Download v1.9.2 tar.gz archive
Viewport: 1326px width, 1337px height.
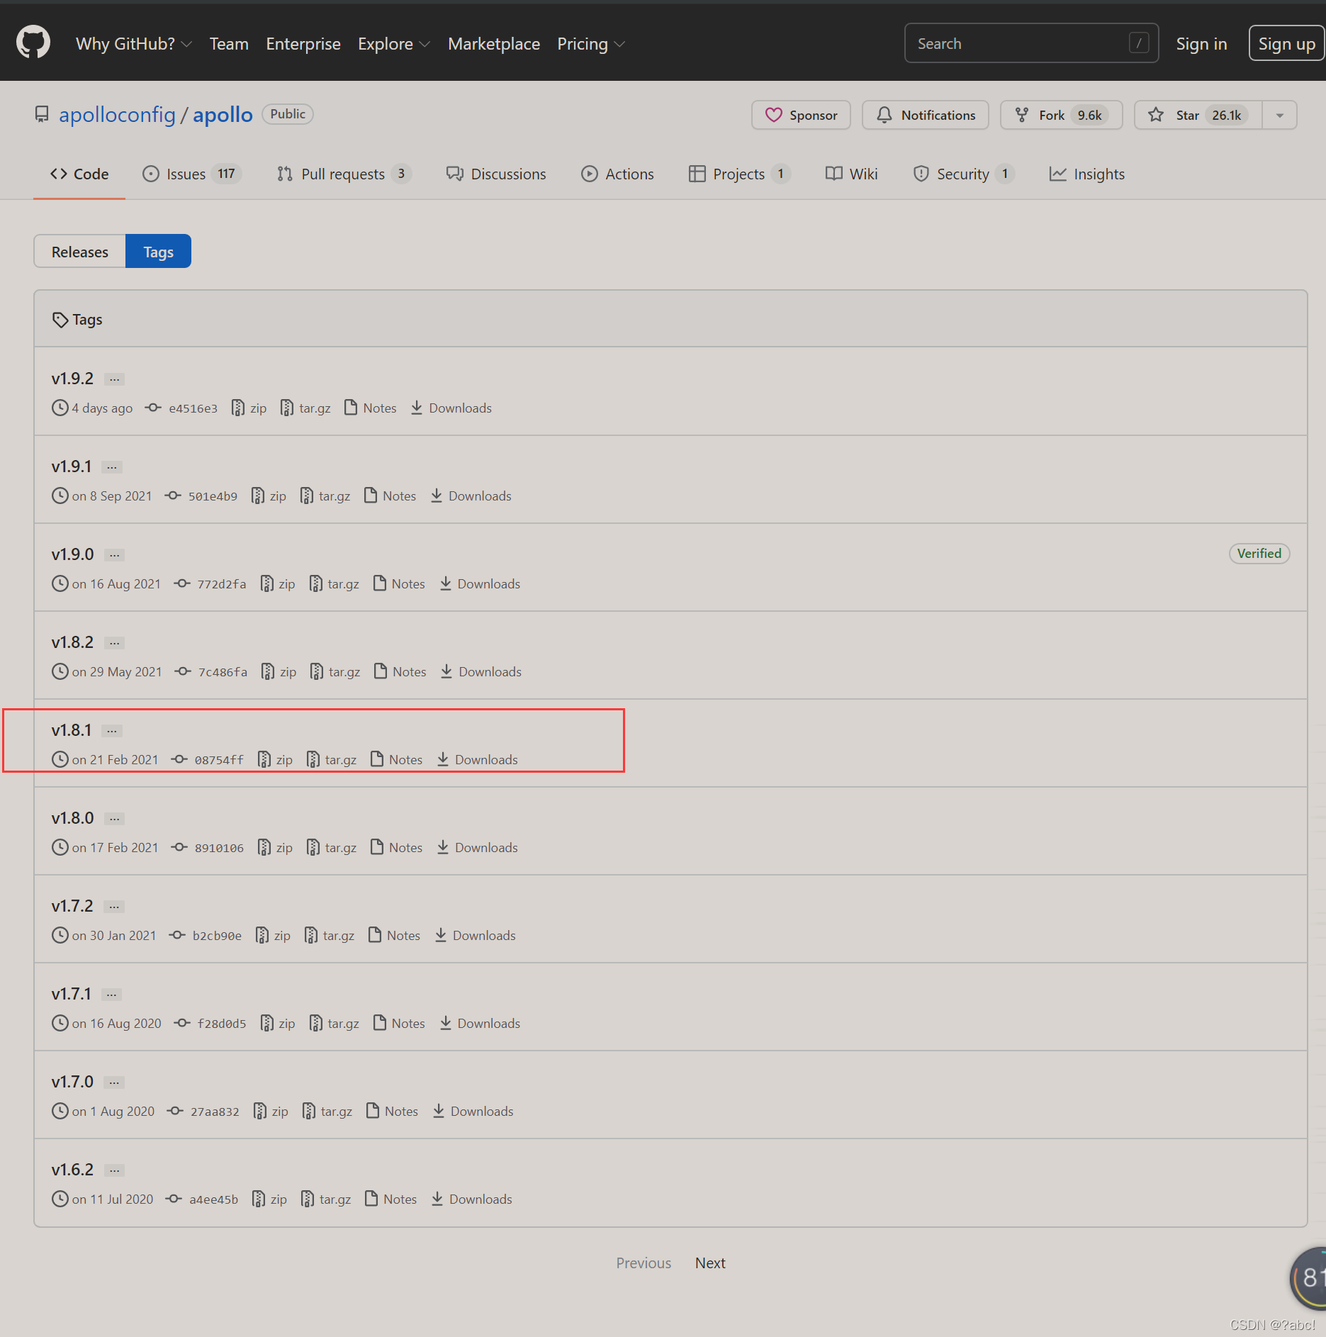tap(306, 408)
